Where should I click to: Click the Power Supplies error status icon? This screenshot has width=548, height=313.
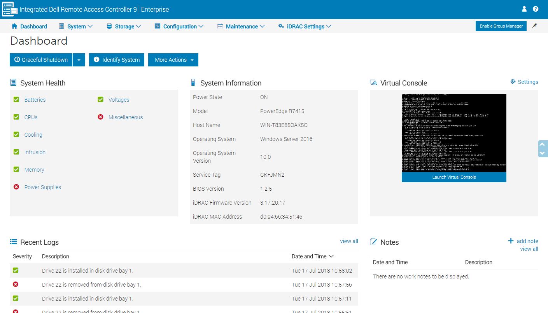coord(16,187)
